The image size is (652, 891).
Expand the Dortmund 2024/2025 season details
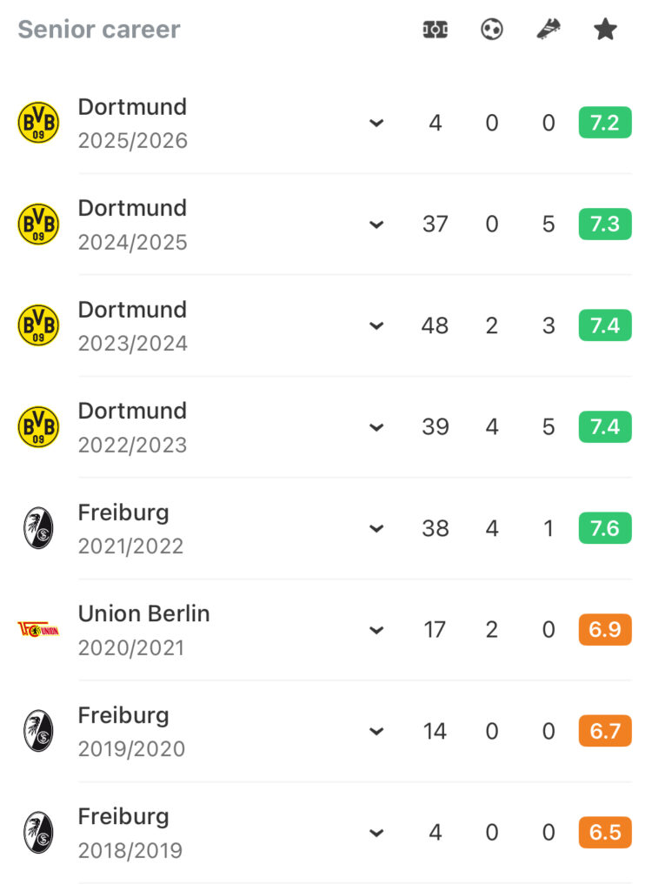pos(376,224)
